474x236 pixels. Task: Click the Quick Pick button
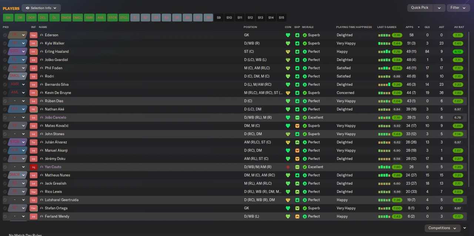420,8
